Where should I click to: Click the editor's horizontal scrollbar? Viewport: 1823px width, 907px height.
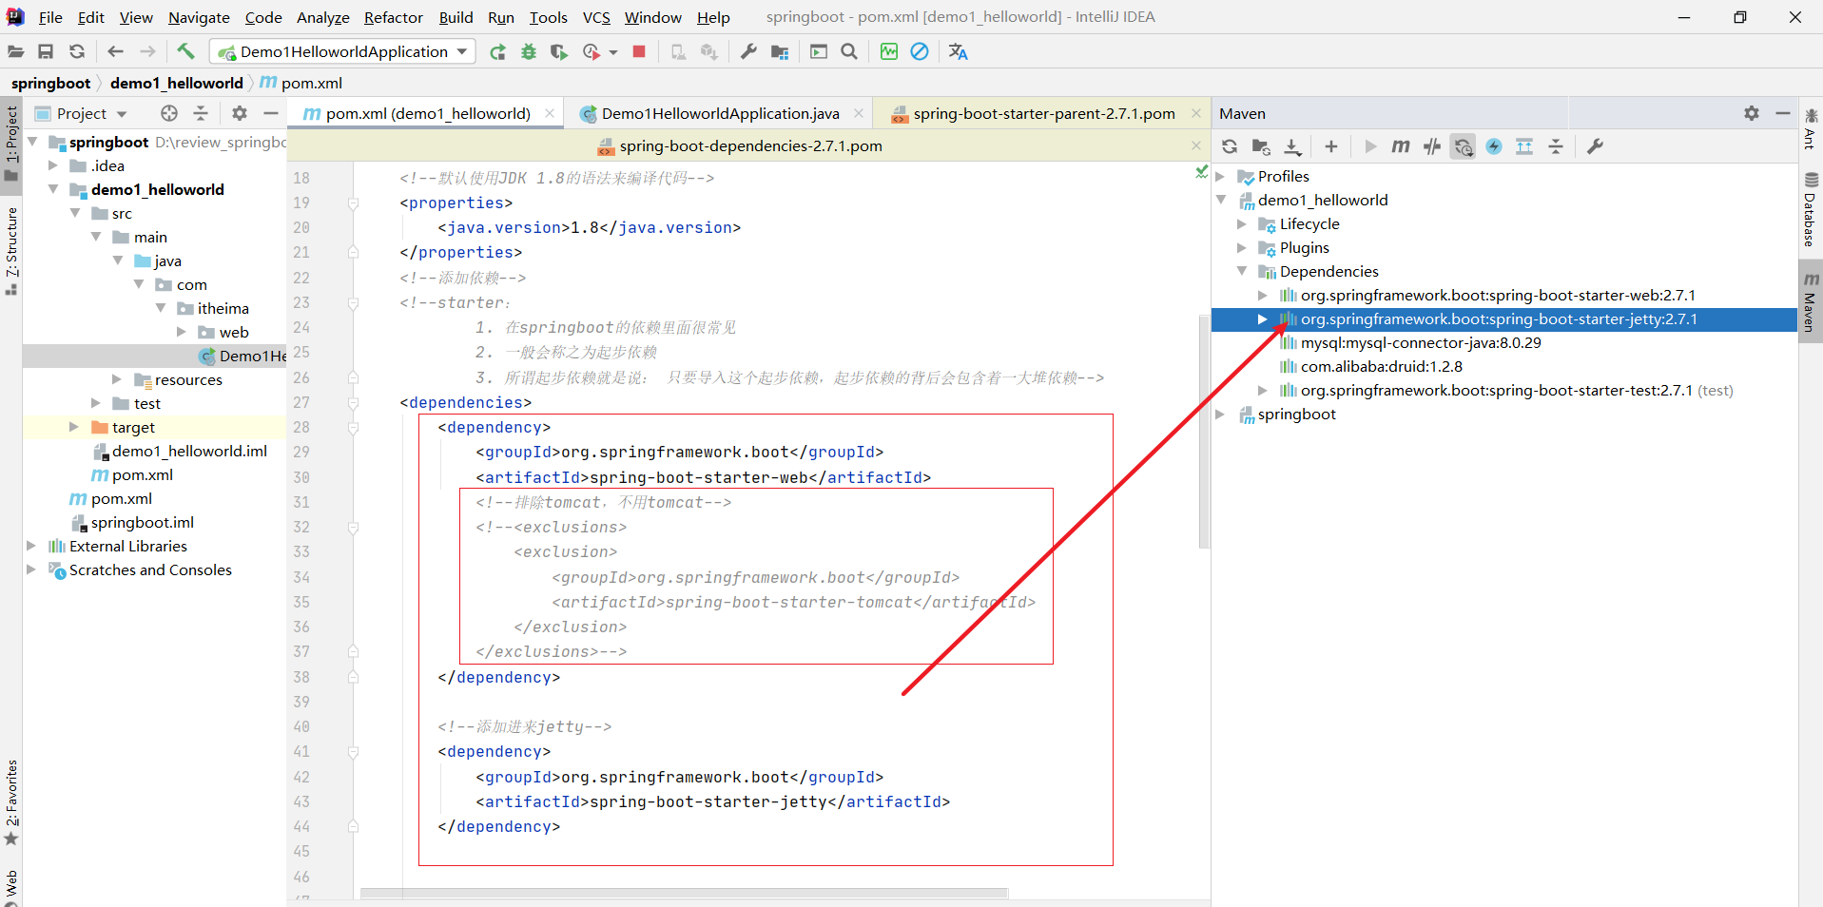coord(683,893)
